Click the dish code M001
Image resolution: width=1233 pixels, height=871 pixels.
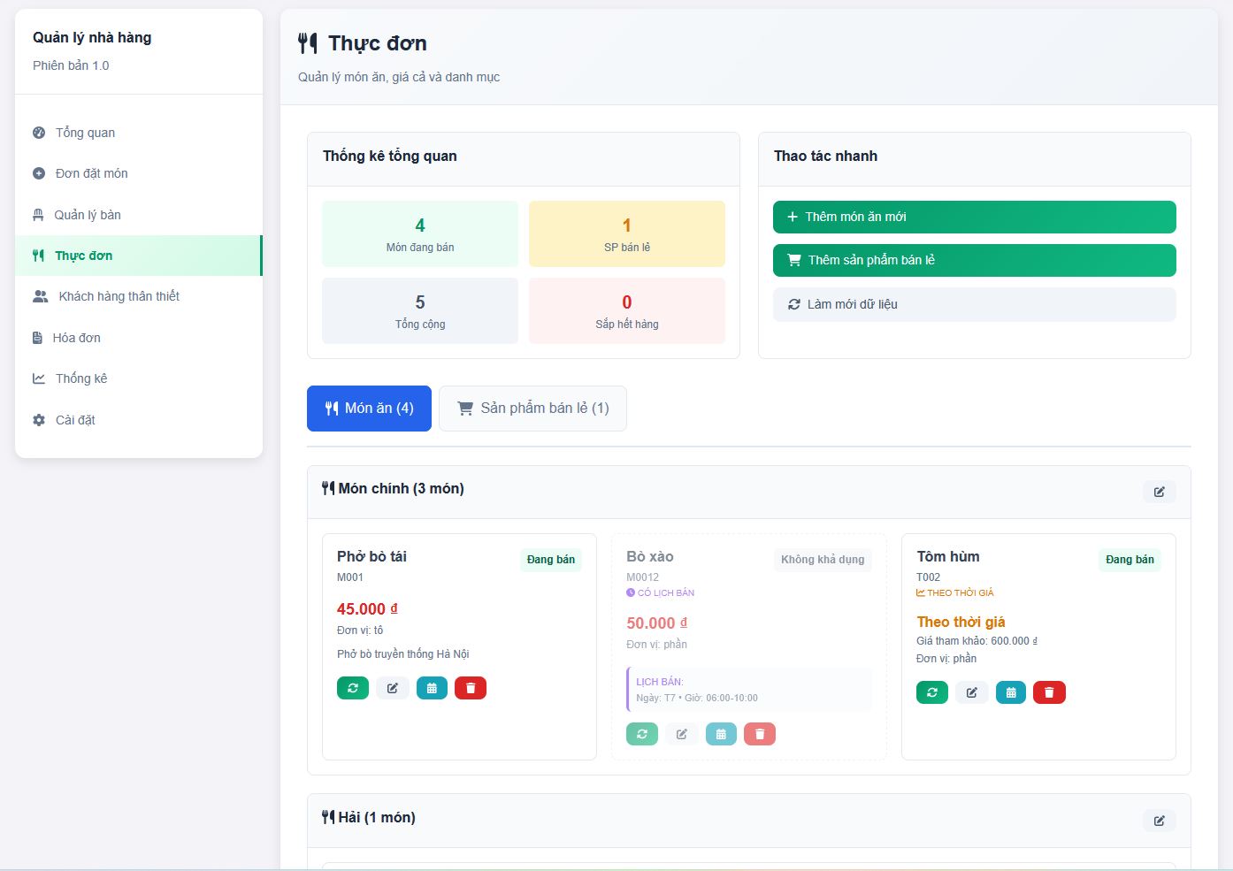tap(350, 577)
